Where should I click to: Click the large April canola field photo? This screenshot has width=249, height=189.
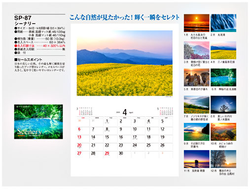point(125,63)
